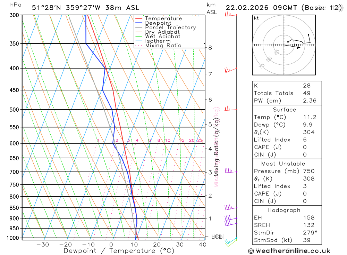Click the Pressure (mb) value 750

tap(309, 171)
